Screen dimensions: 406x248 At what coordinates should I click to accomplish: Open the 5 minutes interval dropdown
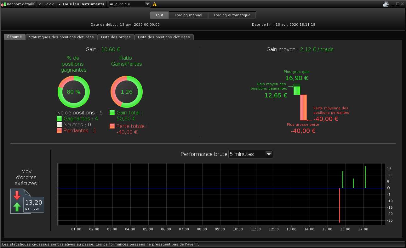(250, 154)
